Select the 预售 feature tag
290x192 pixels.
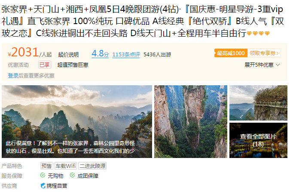(x=46, y=166)
